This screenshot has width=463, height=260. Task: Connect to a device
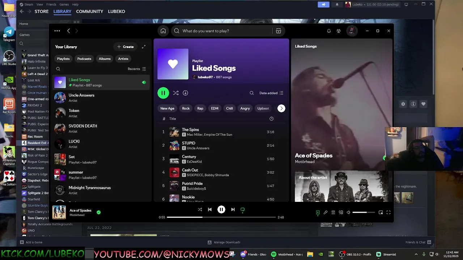341,212
